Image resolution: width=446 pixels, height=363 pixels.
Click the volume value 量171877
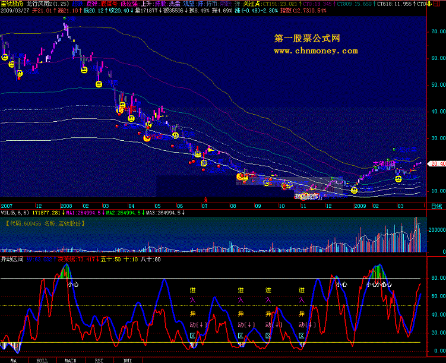pos(146,11)
